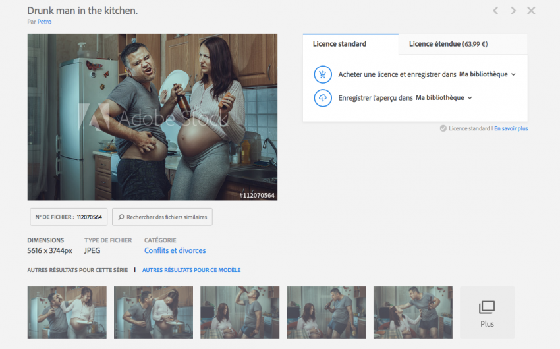The height and width of the screenshot is (349, 560).
Task: Click Acheter une licence et enregistrer text
Action: tap(397, 74)
